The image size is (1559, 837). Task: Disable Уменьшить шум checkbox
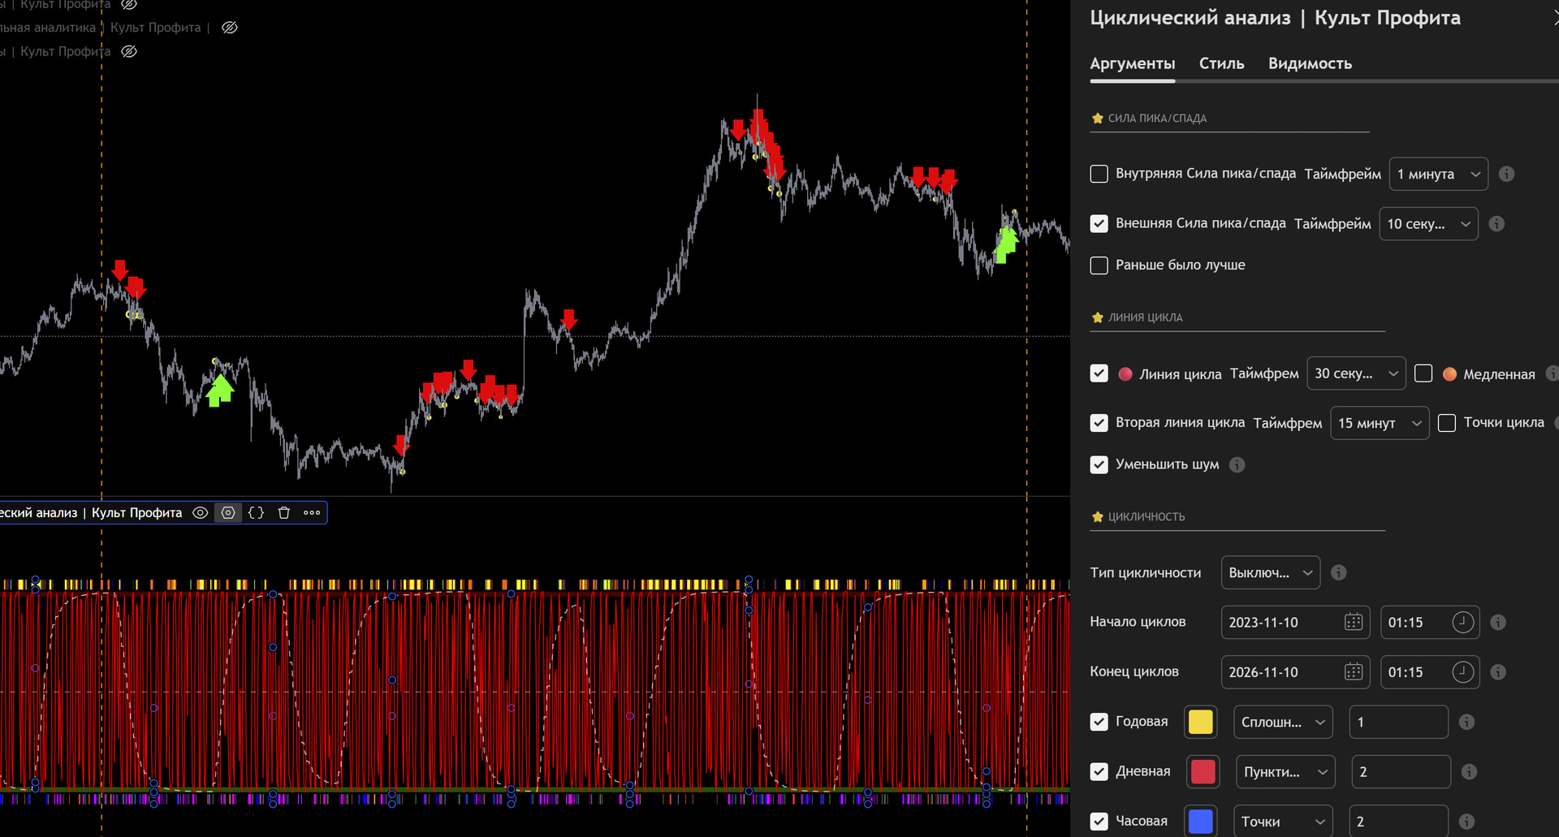pyautogui.click(x=1099, y=464)
